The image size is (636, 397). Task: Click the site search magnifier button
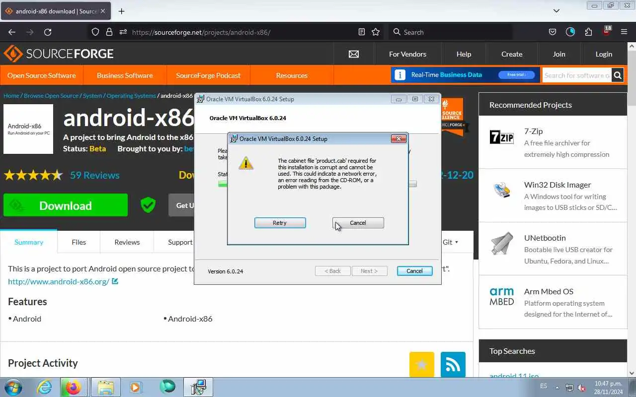click(617, 75)
